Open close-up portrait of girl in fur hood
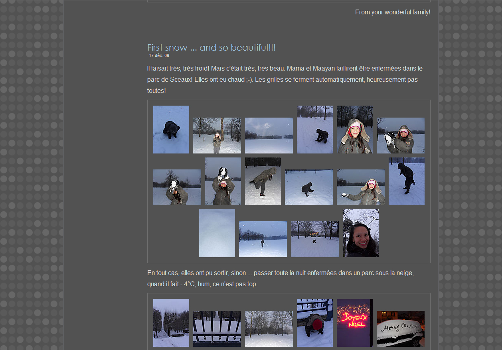This screenshot has width=502, height=350. click(x=354, y=129)
